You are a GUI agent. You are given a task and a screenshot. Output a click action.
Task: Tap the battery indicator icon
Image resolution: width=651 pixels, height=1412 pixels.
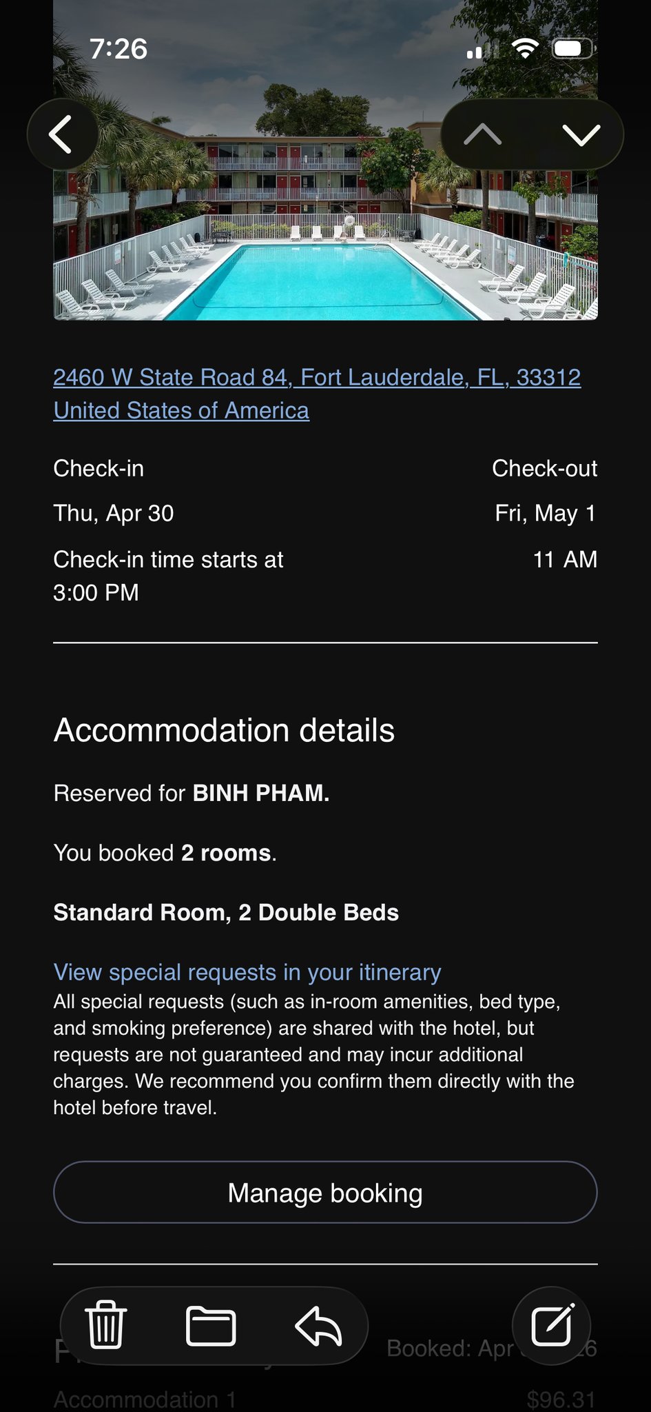tap(573, 49)
